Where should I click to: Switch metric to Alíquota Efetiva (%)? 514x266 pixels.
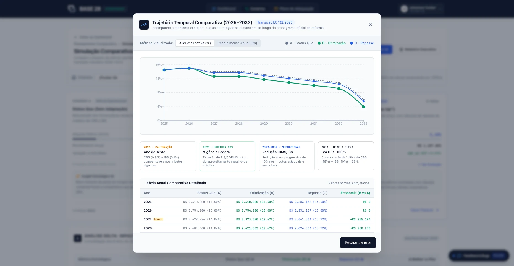pyautogui.click(x=195, y=43)
